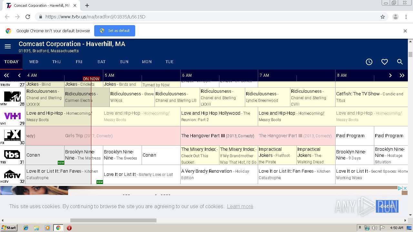
Task: Open favorites heart icon
Action: (x=385, y=62)
